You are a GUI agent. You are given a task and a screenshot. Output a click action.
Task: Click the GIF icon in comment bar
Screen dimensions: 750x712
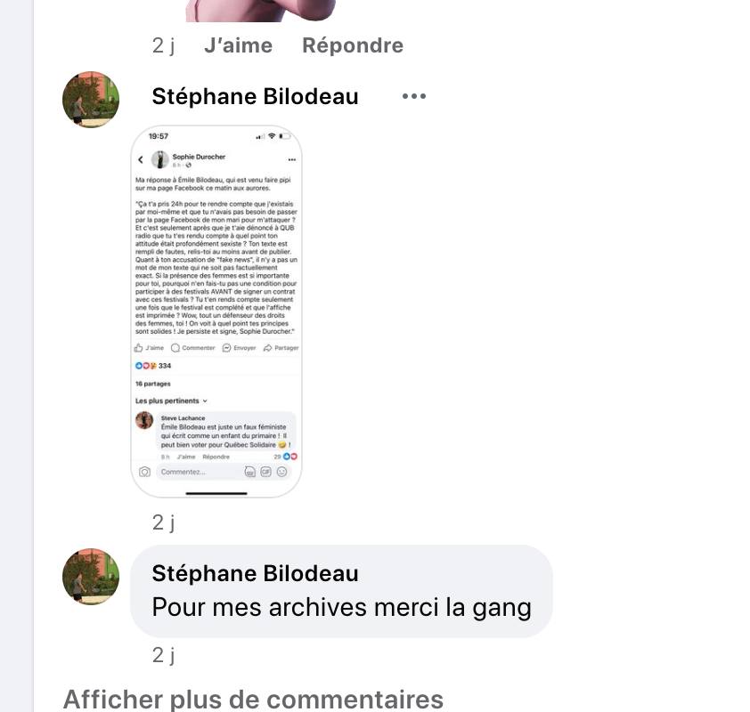pyautogui.click(x=266, y=472)
